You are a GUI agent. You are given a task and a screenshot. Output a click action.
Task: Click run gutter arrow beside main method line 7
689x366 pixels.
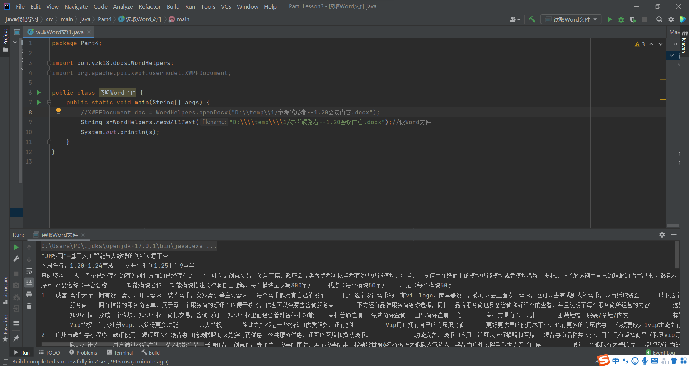[x=39, y=102]
